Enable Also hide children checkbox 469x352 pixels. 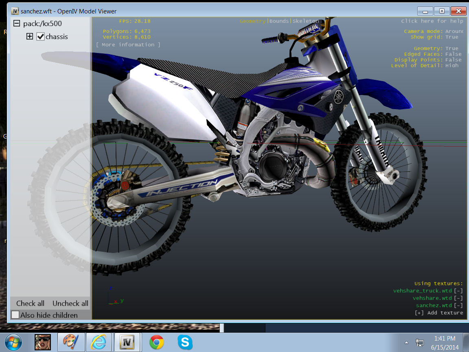click(15, 315)
